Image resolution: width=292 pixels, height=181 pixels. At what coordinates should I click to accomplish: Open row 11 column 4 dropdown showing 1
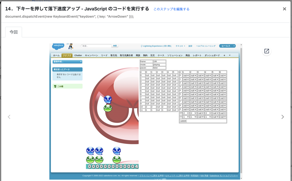208,117
